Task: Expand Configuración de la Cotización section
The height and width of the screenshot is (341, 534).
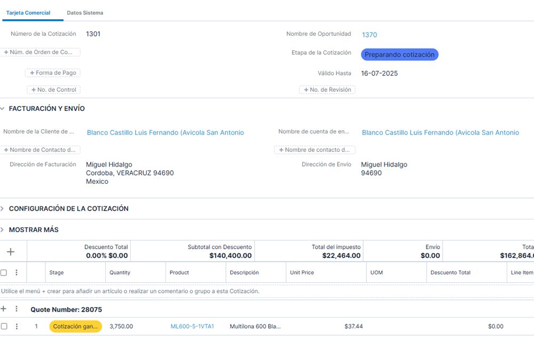Action: click(3, 209)
